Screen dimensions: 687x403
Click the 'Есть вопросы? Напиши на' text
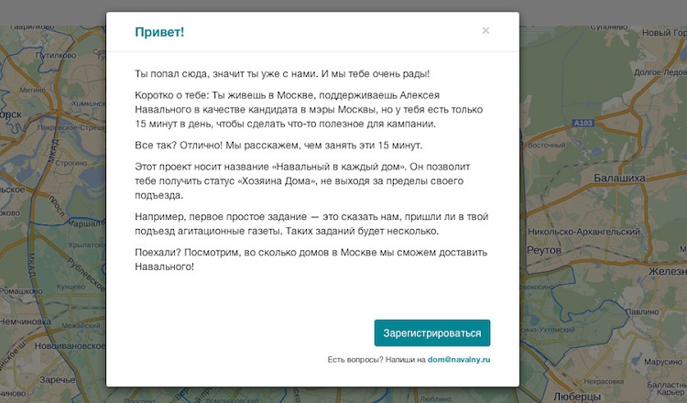pyautogui.click(x=376, y=360)
